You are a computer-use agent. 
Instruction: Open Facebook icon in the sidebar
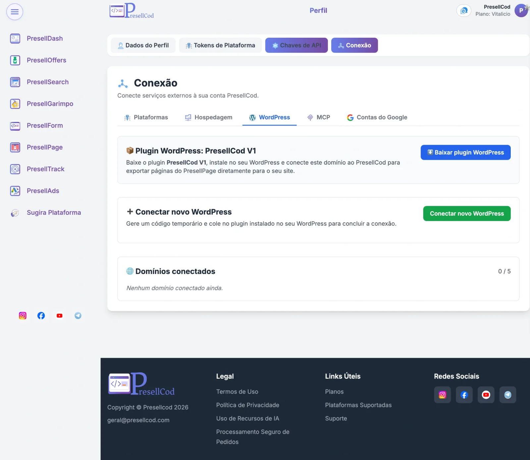[x=41, y=316]
